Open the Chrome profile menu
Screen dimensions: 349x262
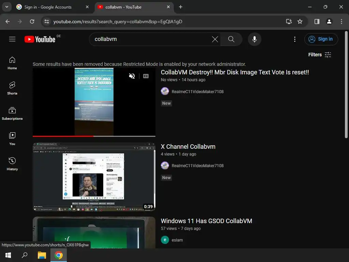point(329,21)
